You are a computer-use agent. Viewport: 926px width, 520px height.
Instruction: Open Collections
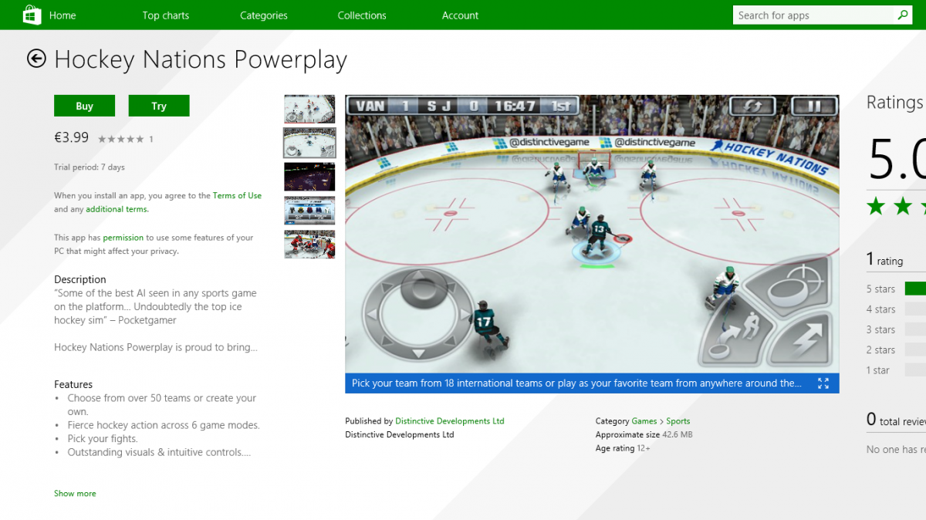coord(362,15)
